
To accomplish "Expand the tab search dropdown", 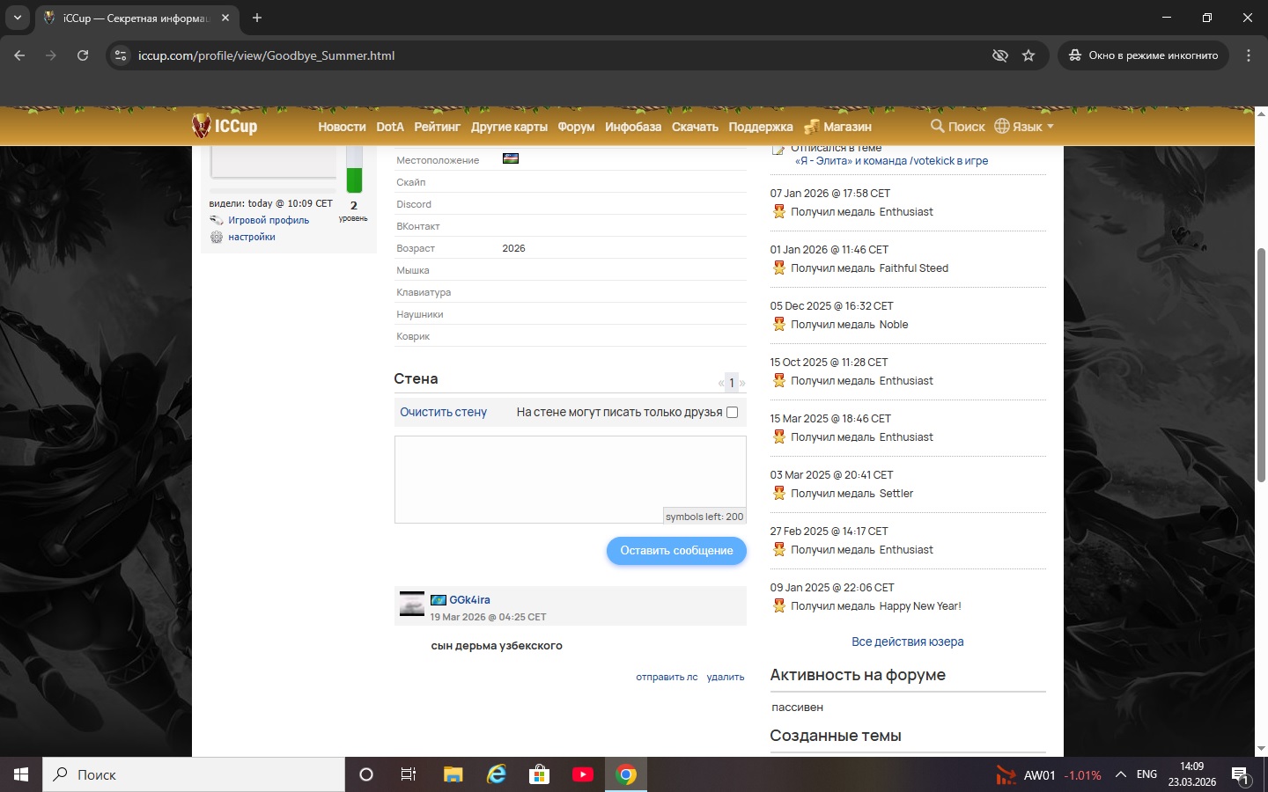I will (x=17, y=18).
